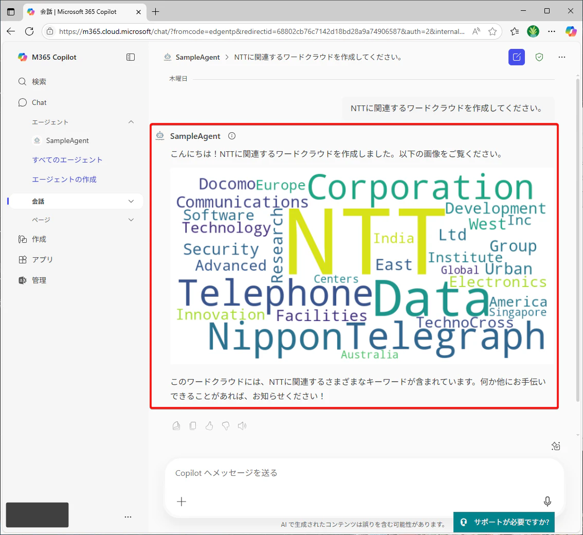Go back with the browser back arrow

pos(11,31)
